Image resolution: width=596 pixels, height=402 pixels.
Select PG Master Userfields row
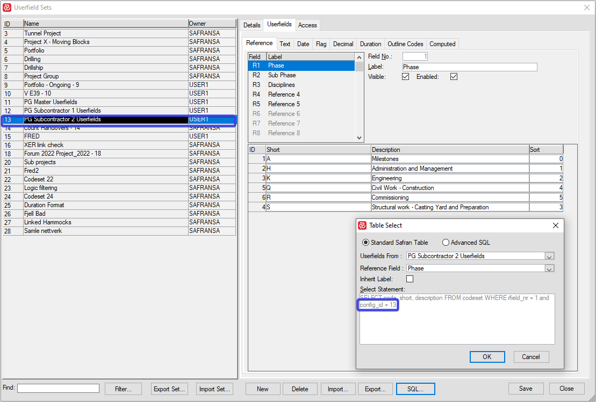[119, 102]
